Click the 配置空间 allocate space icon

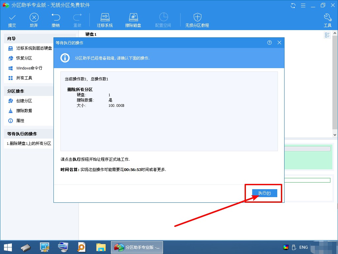click(x=163, y=20)
